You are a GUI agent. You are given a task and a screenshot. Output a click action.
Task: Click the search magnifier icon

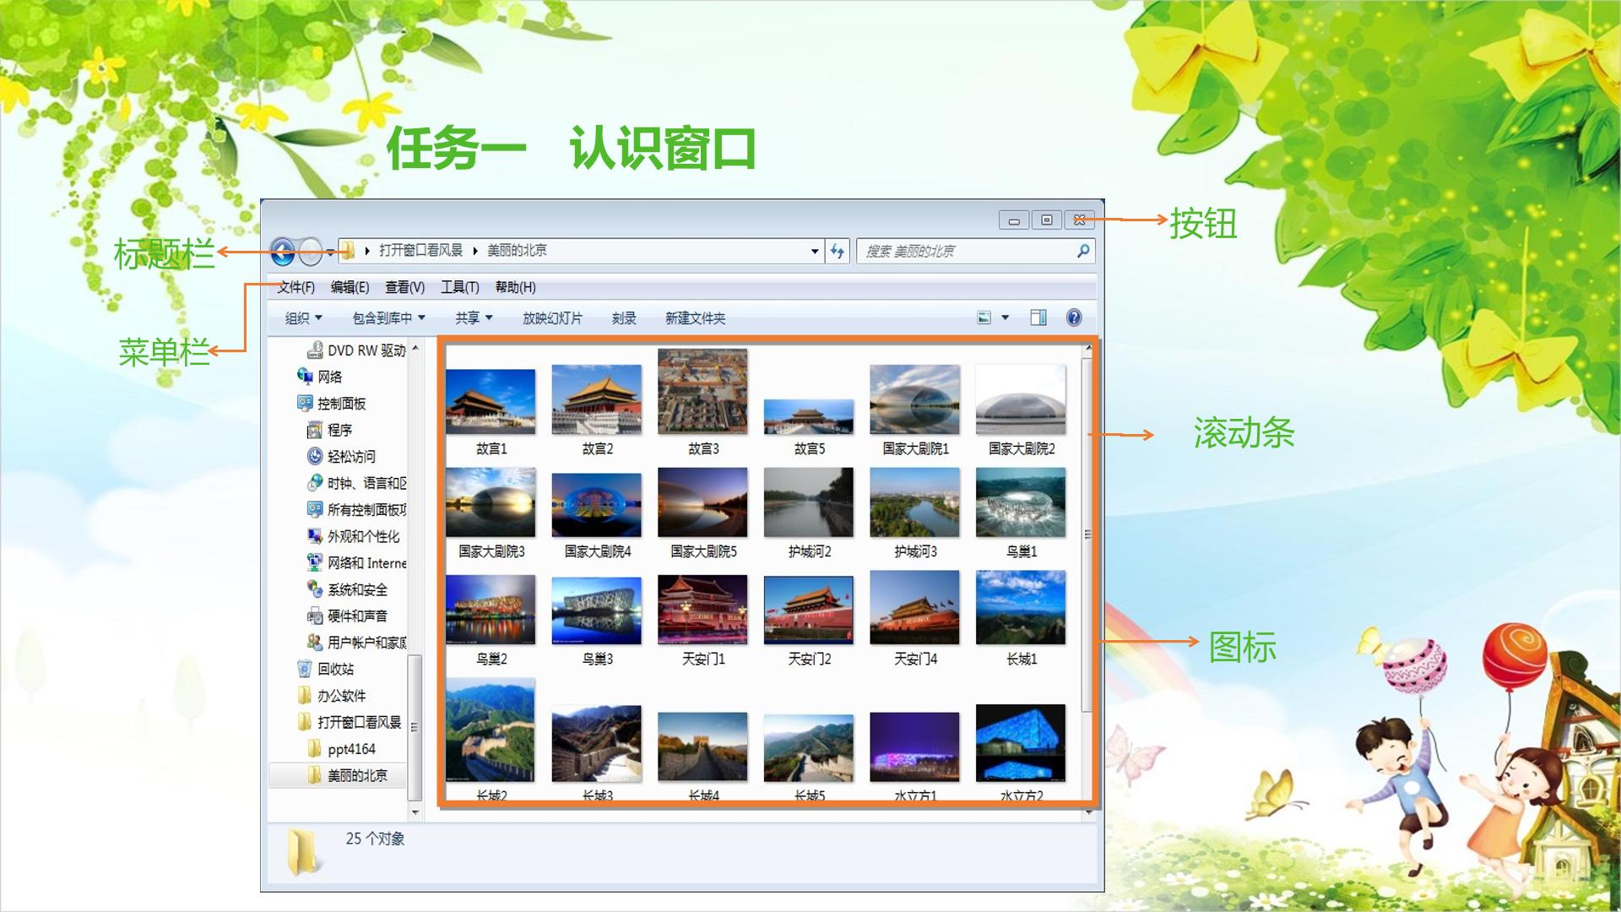click(1083, 251)
